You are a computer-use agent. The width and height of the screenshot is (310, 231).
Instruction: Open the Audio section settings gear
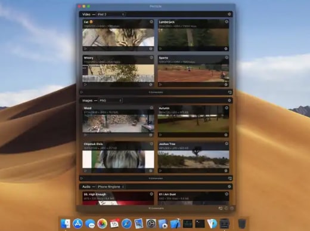tap(229, 186)
